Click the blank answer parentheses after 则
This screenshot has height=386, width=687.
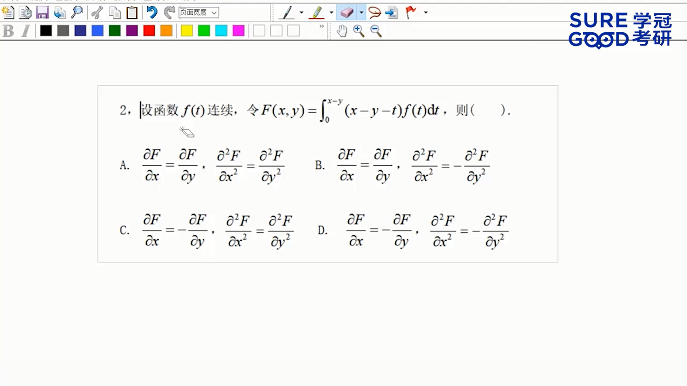click(488, 111)
